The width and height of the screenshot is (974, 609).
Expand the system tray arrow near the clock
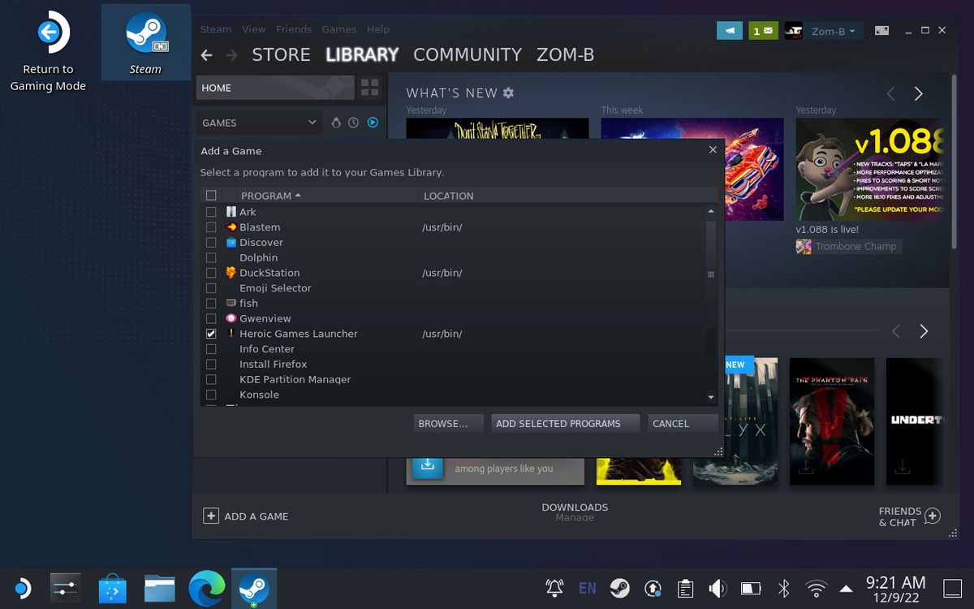point(846,587)
